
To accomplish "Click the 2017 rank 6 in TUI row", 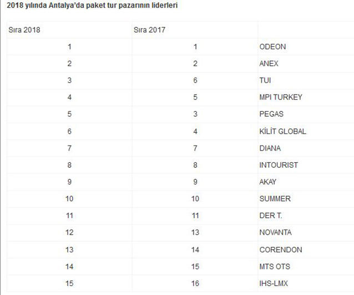I will (195, 80).
